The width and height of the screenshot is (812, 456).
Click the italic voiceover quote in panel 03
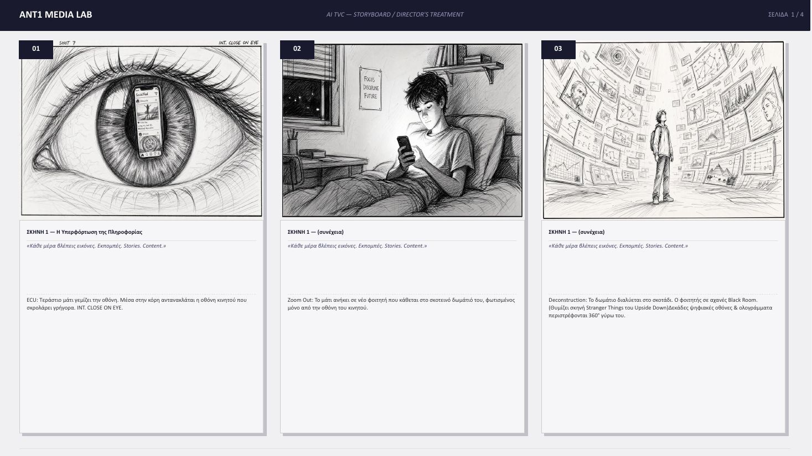click(618, 246)
